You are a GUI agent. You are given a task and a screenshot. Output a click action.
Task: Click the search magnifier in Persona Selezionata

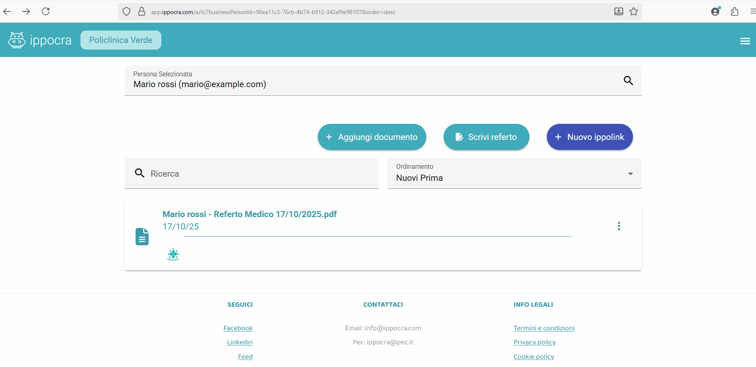coord(628,81)
